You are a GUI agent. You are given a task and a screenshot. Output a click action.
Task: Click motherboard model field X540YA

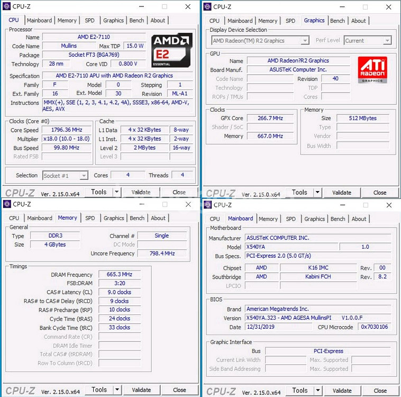[x=291, y=247]
